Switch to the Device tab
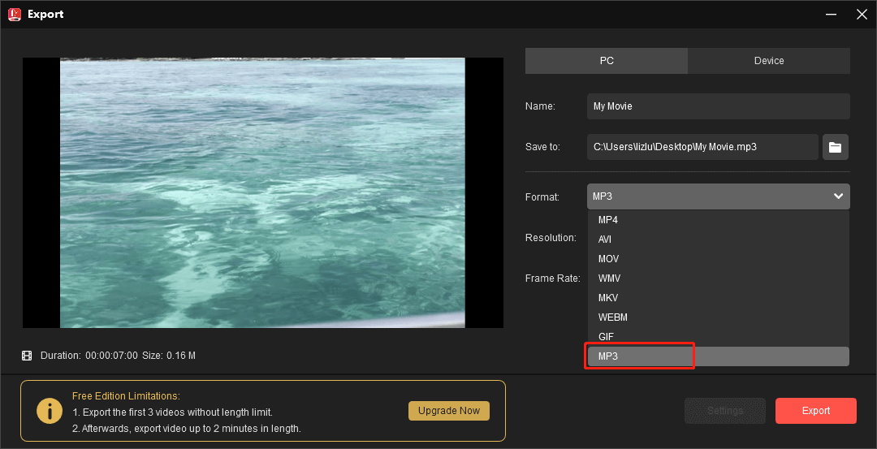 pyautogui.click(x=769, y=61)
